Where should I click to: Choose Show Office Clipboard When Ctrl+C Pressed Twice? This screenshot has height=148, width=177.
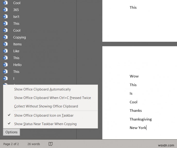tap(50, 98)
